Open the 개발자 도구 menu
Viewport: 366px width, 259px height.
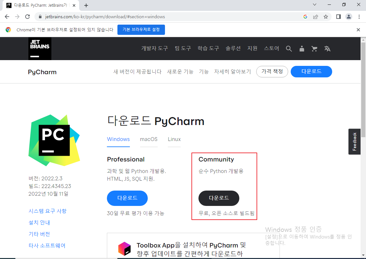(x=154, y=48)
